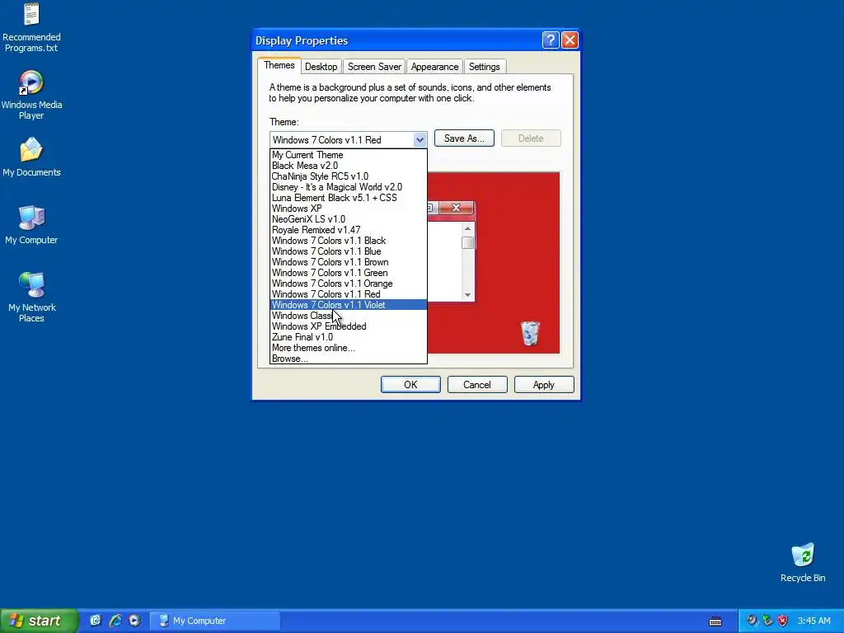Click the Cancel button
The image size is (844, 633).
pyautogui.click(x=477, y=385)
